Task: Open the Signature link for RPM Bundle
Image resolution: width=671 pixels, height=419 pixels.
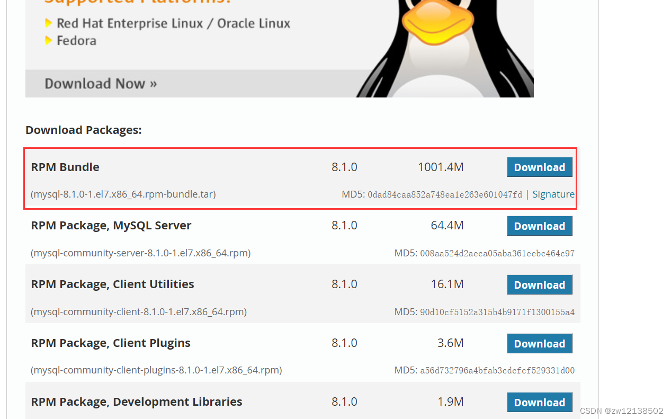Action: [x=553, y=194]
